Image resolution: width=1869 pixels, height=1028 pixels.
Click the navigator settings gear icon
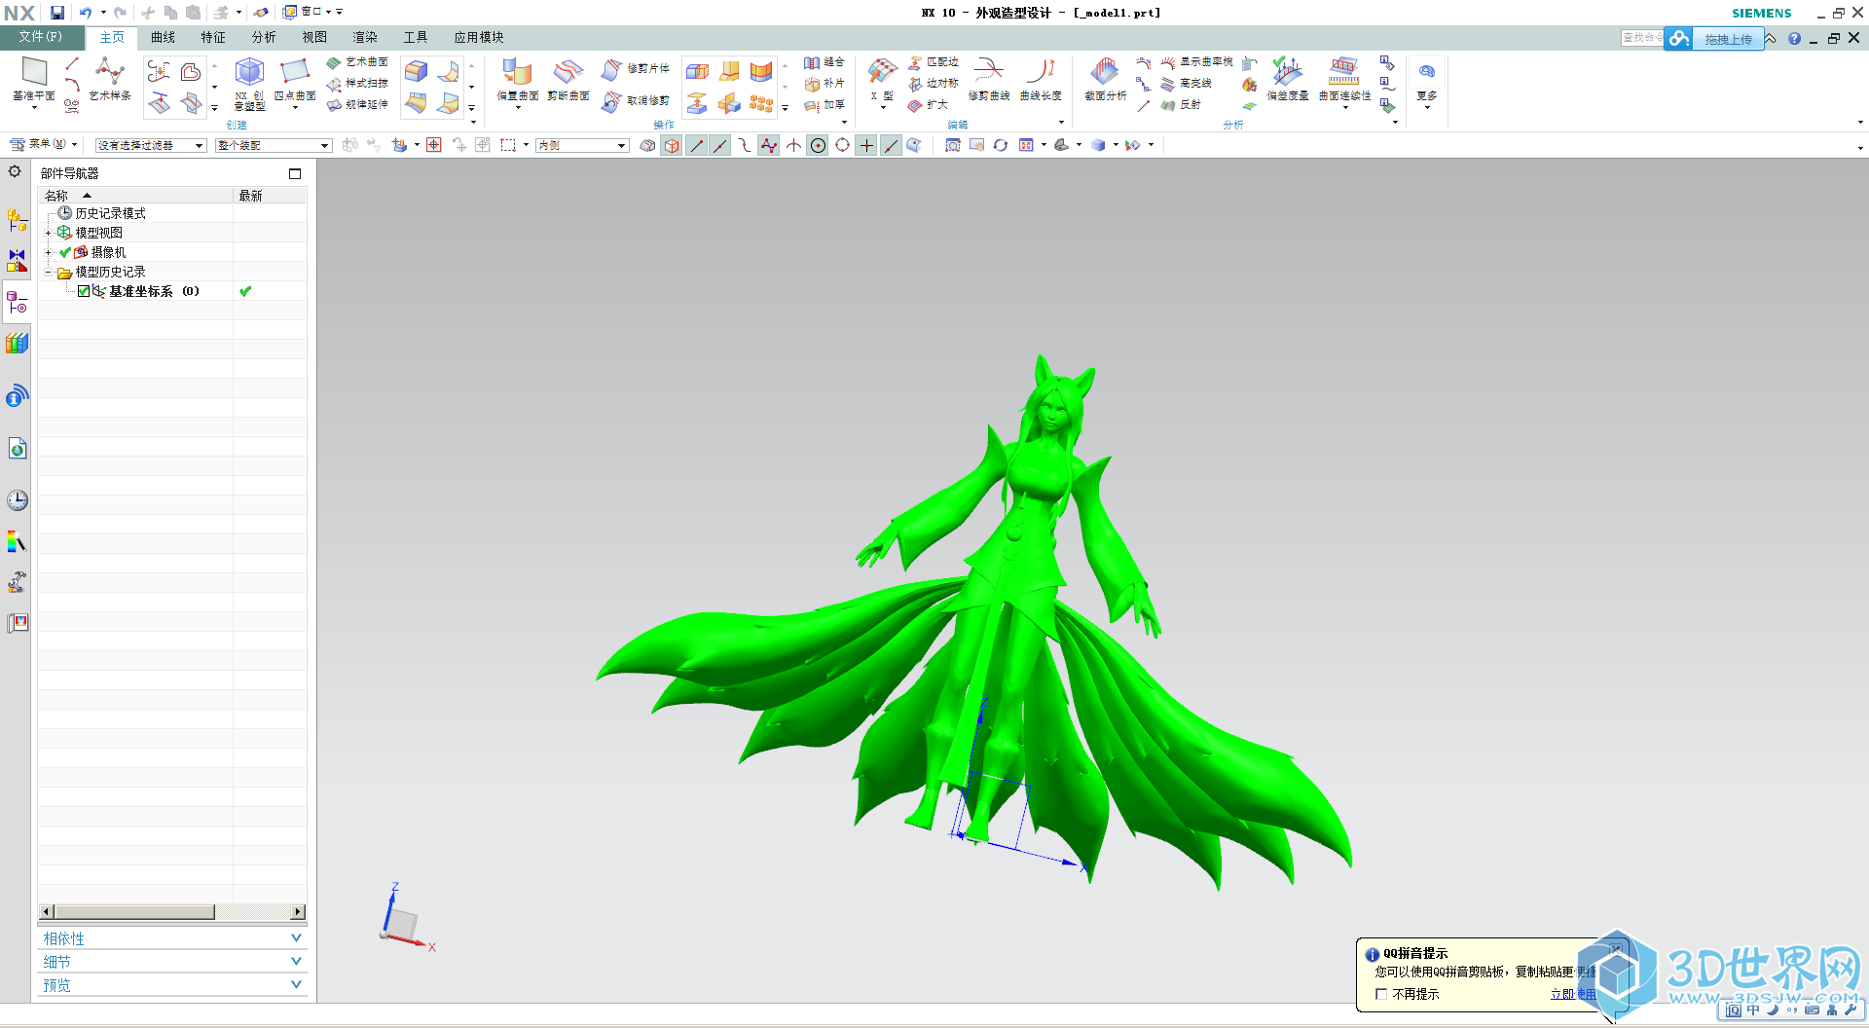point(15,171)
